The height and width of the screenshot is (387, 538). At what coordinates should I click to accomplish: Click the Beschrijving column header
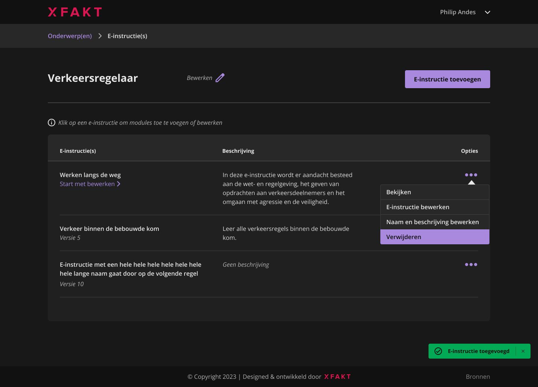(x=238, y=151)
